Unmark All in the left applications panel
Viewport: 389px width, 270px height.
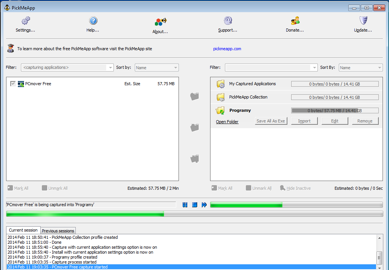(x=54, y=188)
